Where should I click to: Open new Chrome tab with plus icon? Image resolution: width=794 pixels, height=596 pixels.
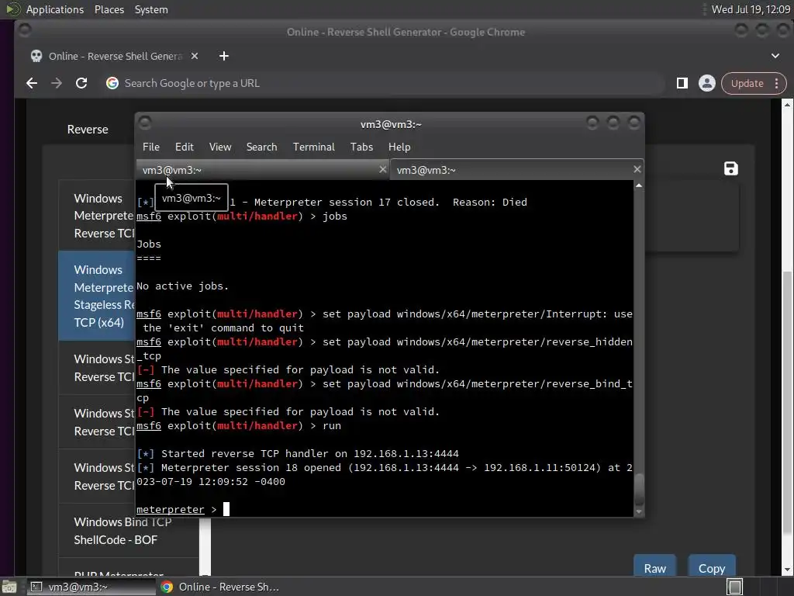tap(224, 56)
